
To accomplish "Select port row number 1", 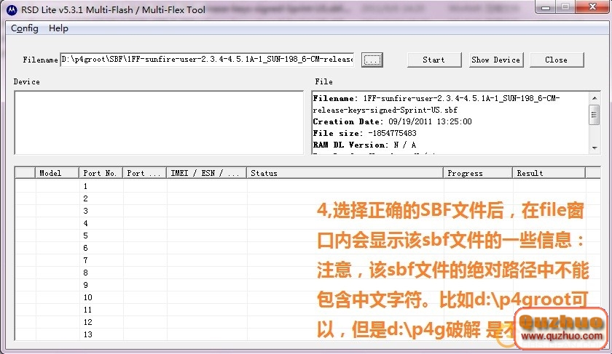I will point(307,186).
